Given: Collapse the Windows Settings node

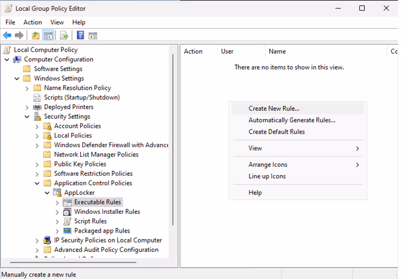Looking at the screenshot, I should pos(17,79).
